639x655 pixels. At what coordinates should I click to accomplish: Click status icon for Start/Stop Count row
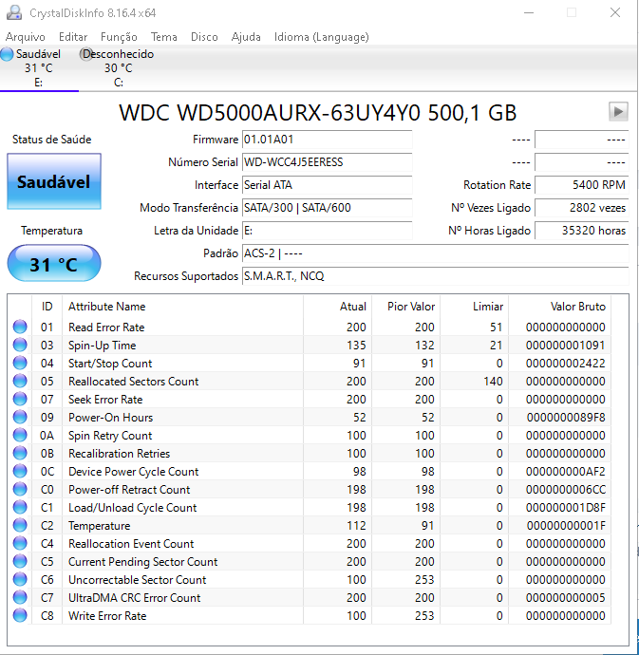coord(20,363)
